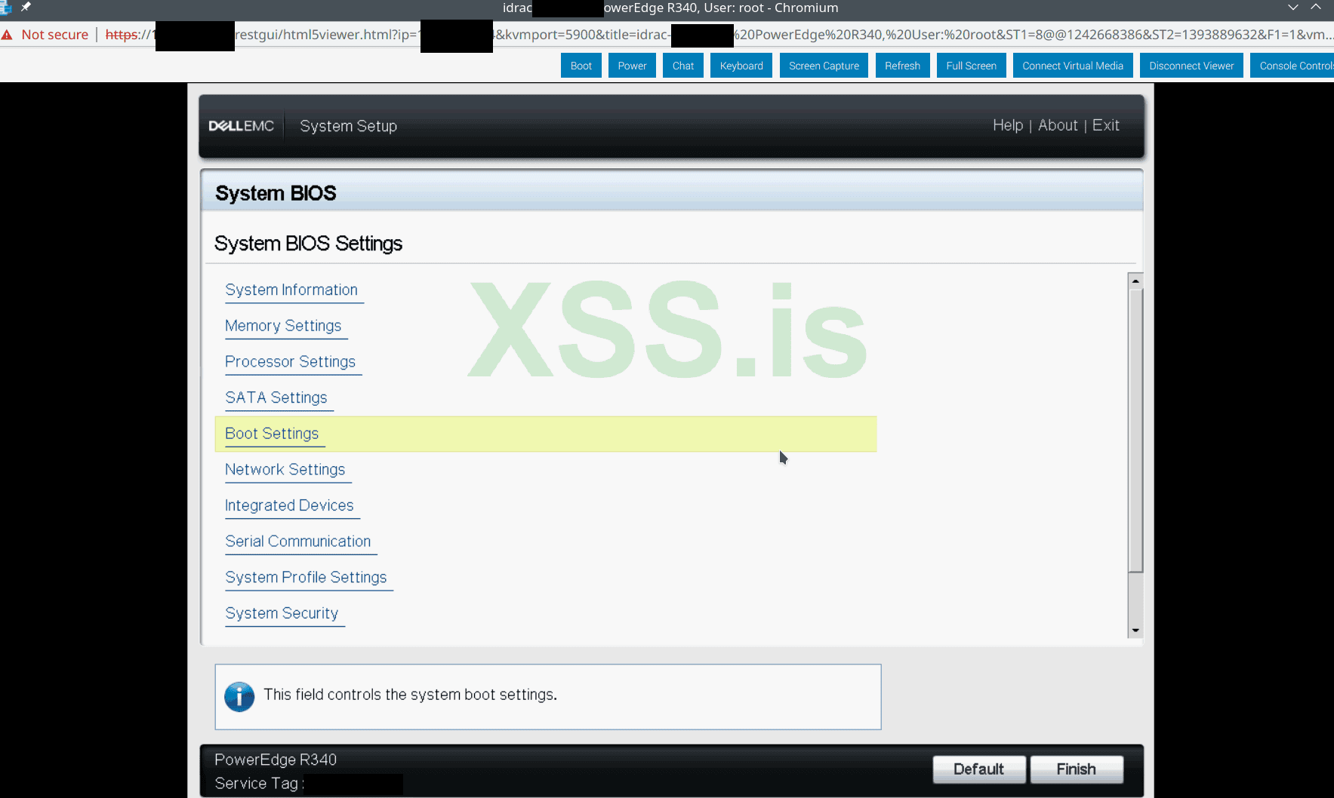
Task: Click the Dell EMC logo
Action: click(240, 125)
